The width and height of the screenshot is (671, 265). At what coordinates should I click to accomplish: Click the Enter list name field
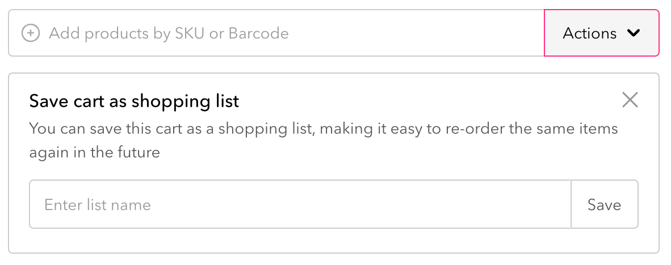click(300, 204)
